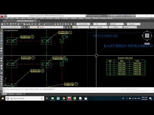Click the Text Style icon beside font dropdown
154x115 pixels.
click(x=75, y=24)
